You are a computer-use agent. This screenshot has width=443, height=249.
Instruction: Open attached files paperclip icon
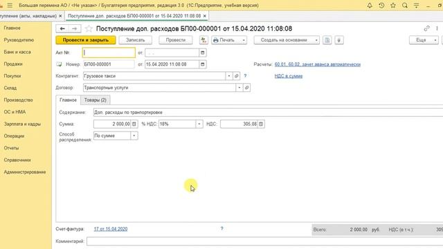339,40
